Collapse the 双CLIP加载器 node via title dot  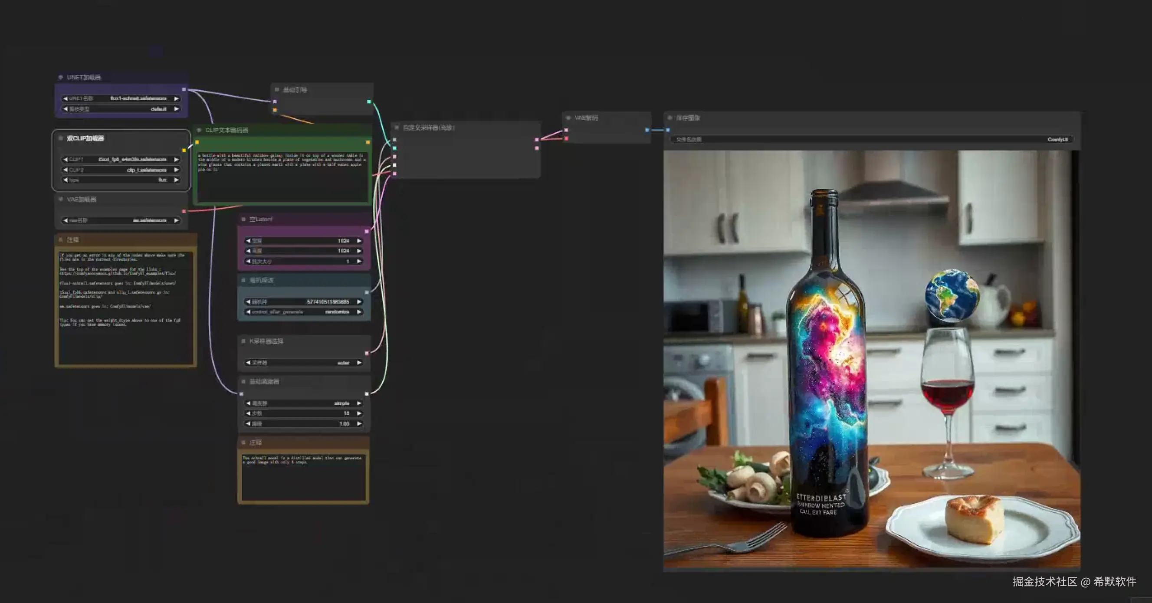coord(61,138)
